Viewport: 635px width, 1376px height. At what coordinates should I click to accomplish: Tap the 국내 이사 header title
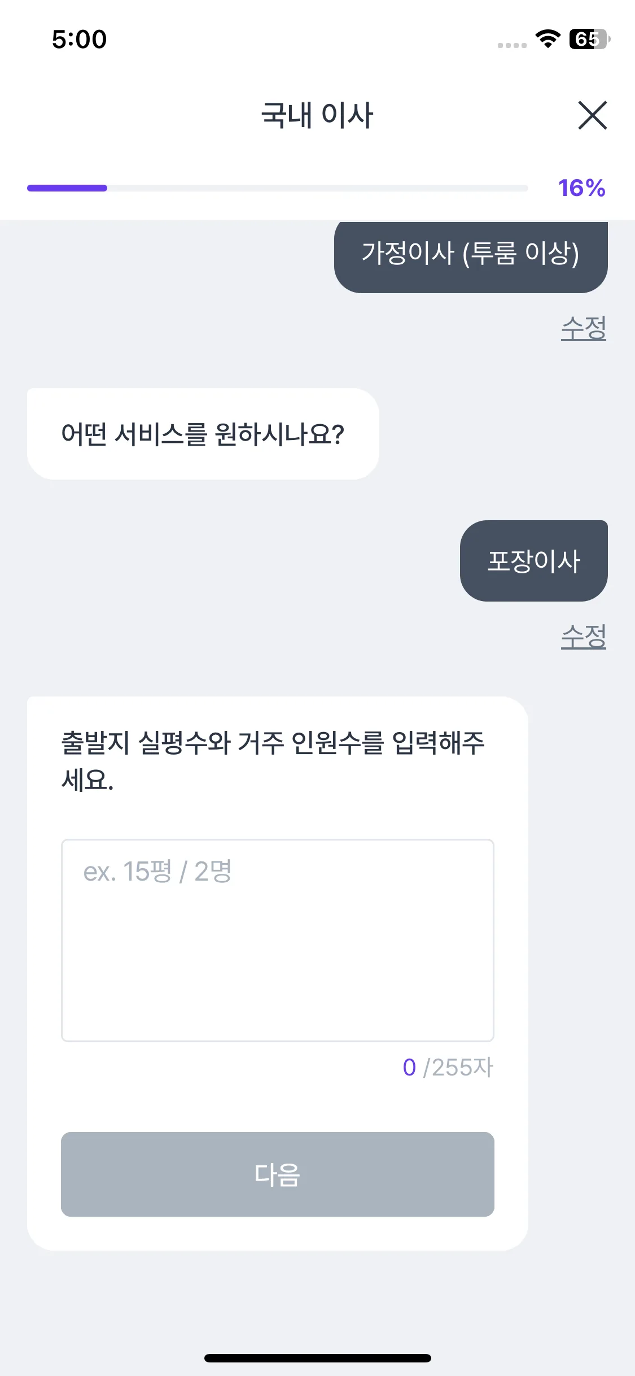[x=317, y=115]
